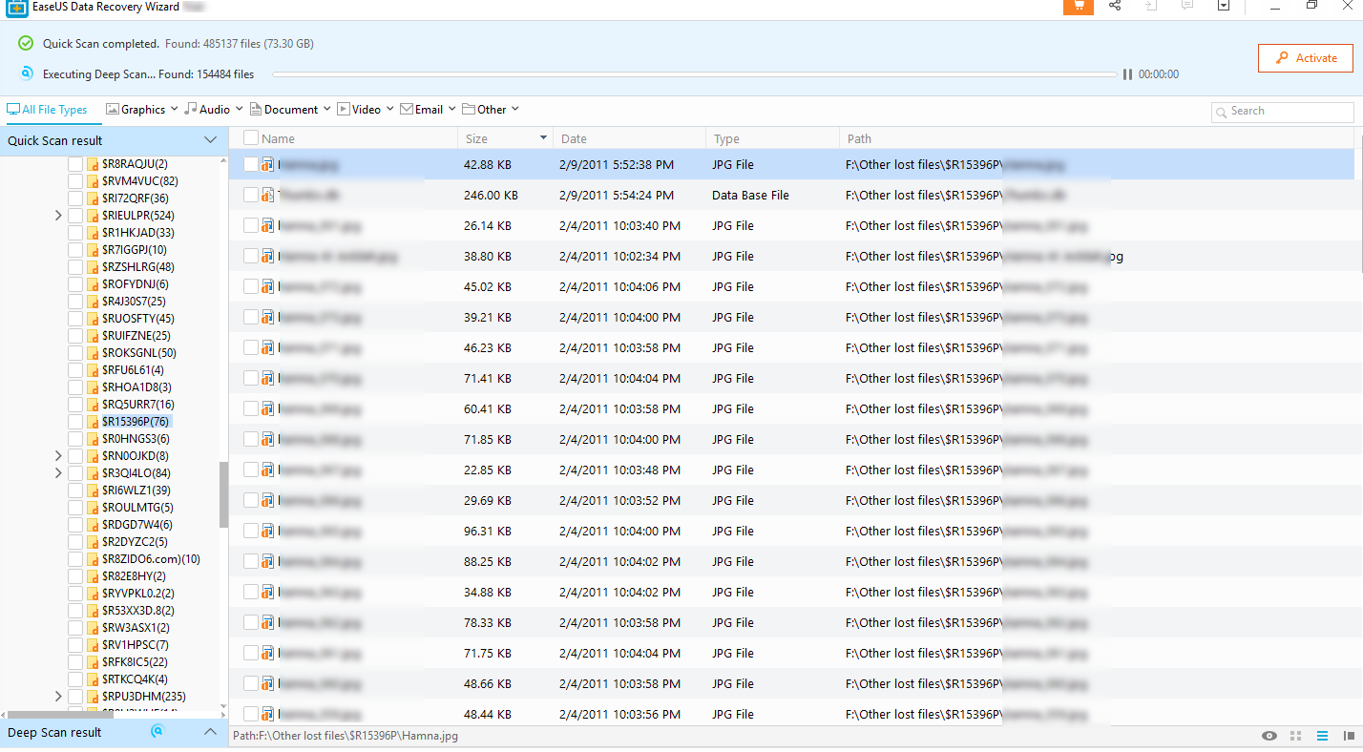Switch to list view icon
1363x752 pixels.
pyautogui.click(x=1323, y=736)
